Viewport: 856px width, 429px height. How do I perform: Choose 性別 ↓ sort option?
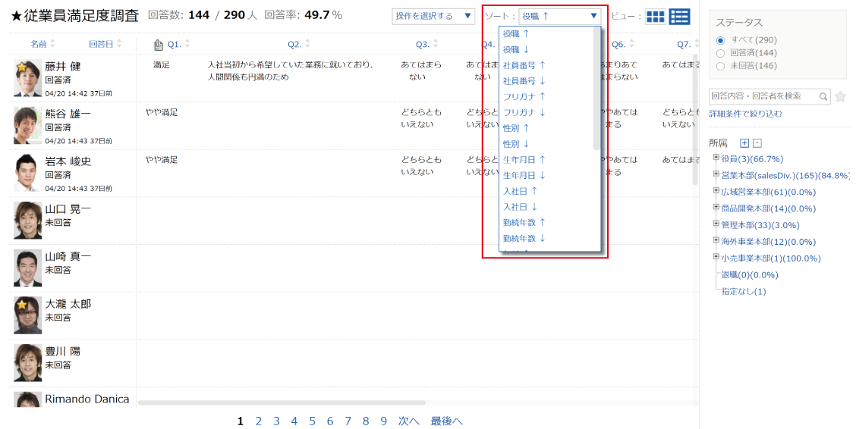[516, 144]
